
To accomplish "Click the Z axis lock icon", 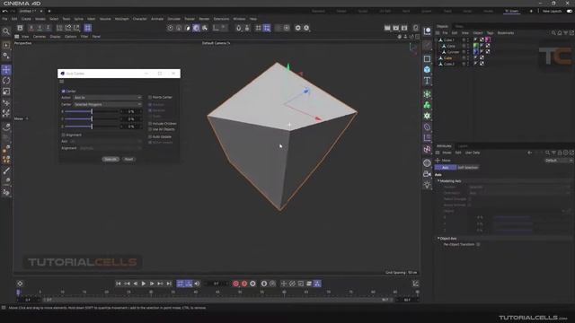I will [x=48, y=28].
